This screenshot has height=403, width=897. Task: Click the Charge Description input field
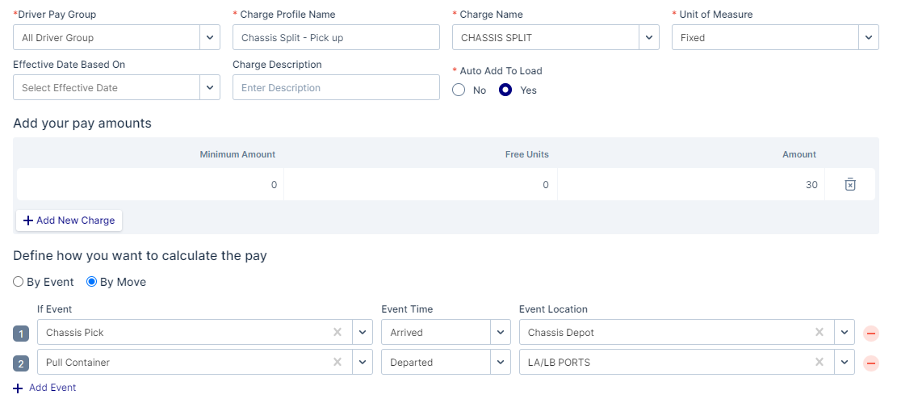(336, 88)
